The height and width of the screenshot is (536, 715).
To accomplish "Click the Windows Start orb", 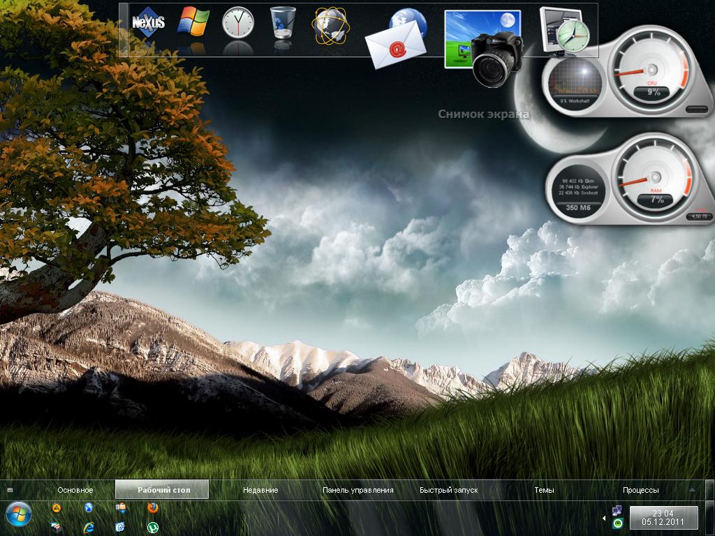I will pos(18,514).
